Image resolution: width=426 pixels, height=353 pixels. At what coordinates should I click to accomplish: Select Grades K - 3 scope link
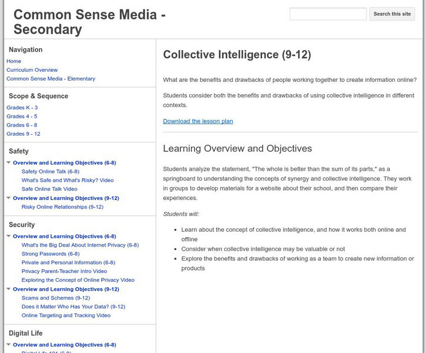pyautogui.click(x=22, y=108)
